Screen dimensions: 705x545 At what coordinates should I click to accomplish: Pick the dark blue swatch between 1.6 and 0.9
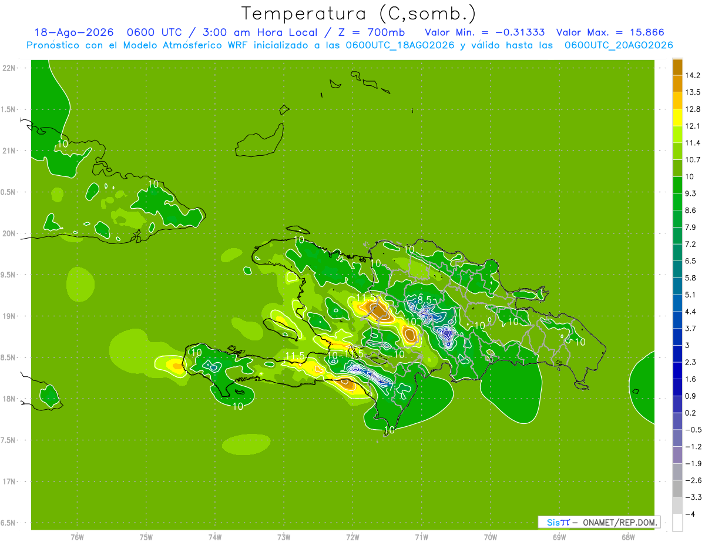pos(677,387)
